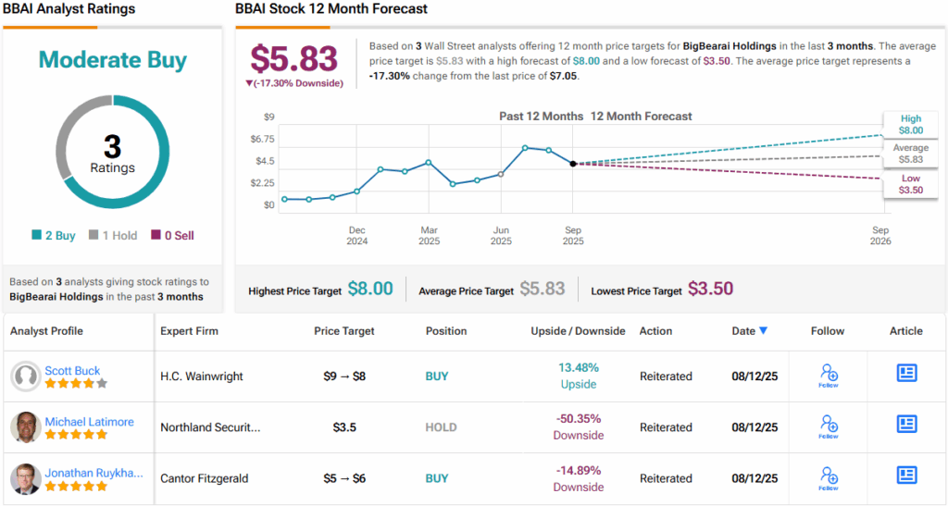Screen dimensions: 948x506
Task: Click Jonathan Ruykhaver's profile photo
Action: point(25,478)
